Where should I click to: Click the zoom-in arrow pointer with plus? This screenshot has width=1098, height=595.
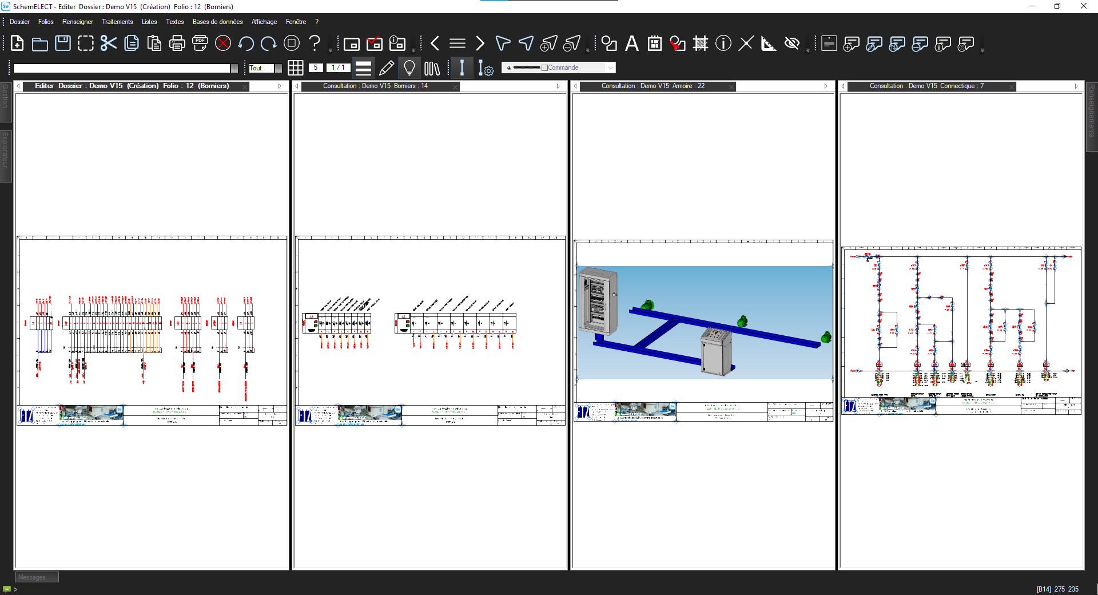pos(549,43)
